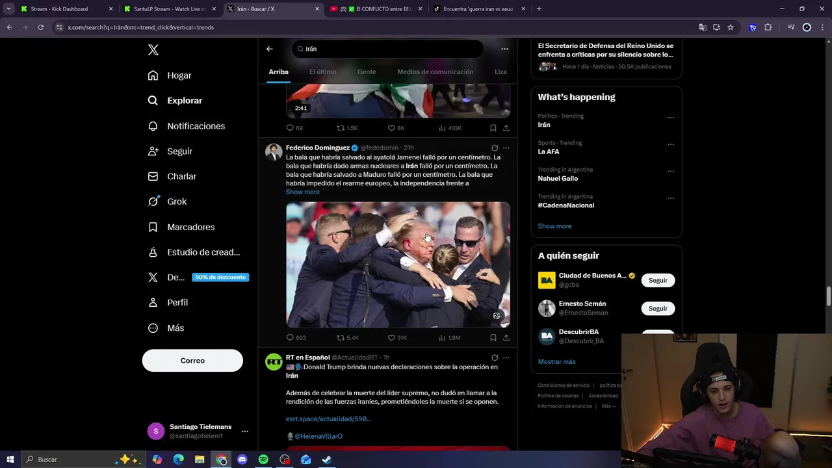Open Discord from the taskbar
This screenshot has width=832, height=468.
[242, 460]
